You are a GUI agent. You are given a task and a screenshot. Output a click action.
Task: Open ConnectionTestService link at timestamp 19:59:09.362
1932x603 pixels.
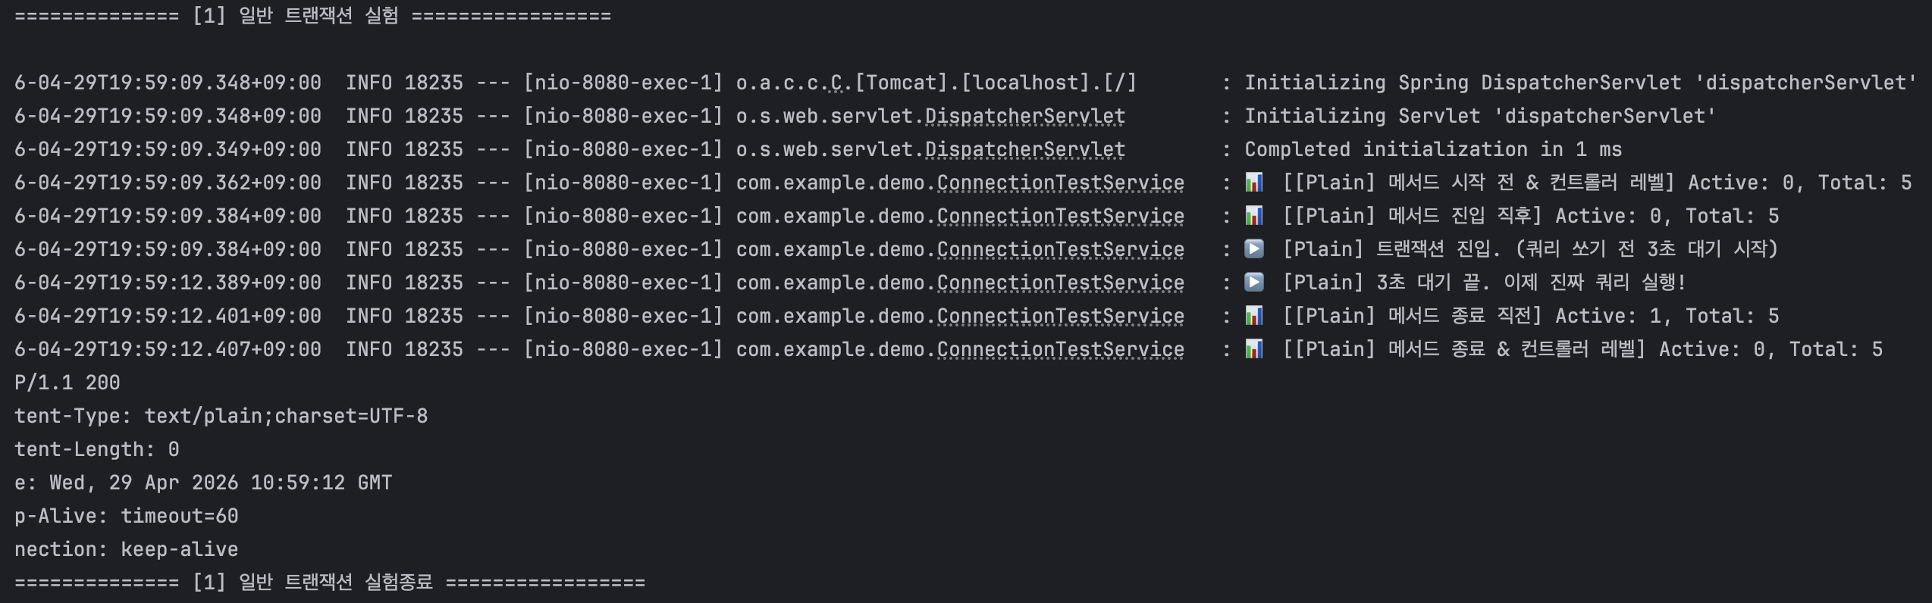click(x=1060, y=183)
